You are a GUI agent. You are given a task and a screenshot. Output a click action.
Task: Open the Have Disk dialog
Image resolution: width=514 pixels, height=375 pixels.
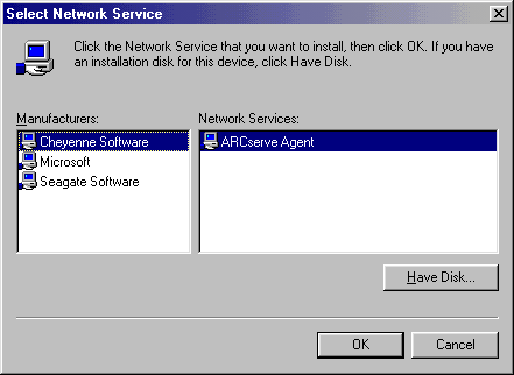[441, 278]
